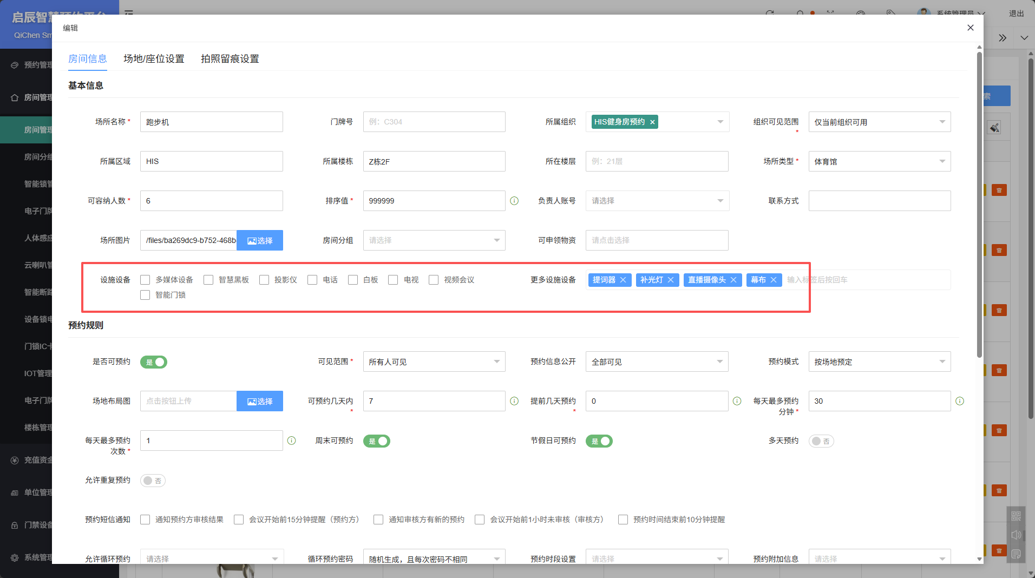
Task: Check the 智能门锁 checkbox
Action: click(x=145, y=295)
